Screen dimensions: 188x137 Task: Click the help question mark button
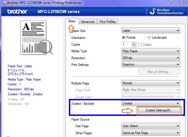(x=171, y=2)
